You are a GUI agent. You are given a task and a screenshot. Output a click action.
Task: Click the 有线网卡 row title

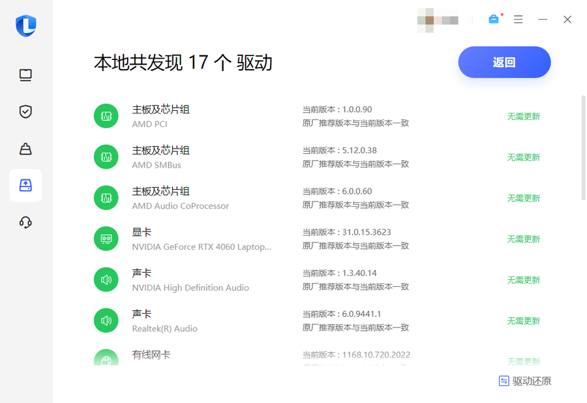point(151,354)
